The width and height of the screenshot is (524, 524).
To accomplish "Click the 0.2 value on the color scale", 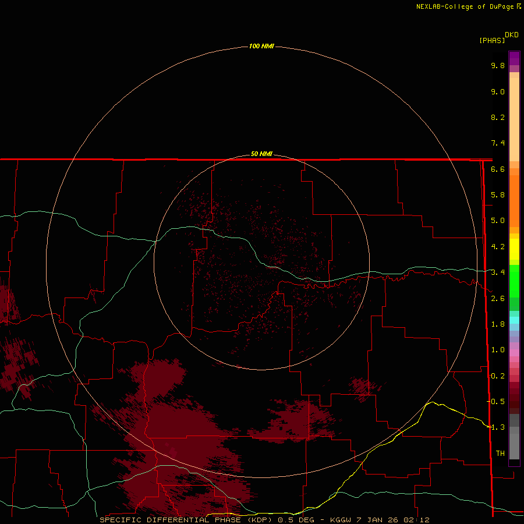I will click(x=498, y=376).
